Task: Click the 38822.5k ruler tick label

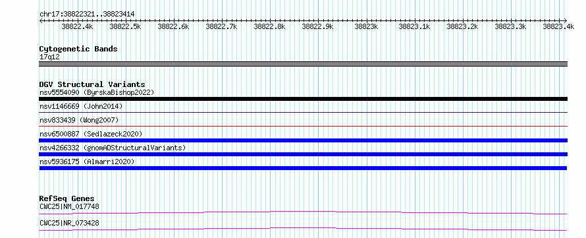Action: [x=125, y=26]
